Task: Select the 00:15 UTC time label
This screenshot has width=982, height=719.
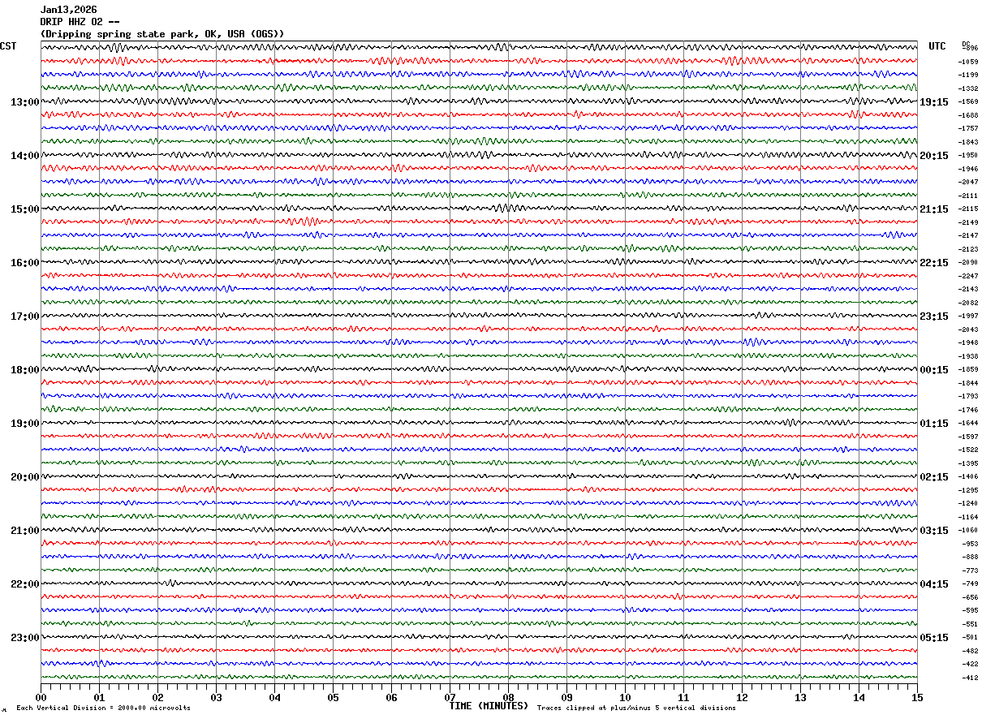Action: click(933, 370)
